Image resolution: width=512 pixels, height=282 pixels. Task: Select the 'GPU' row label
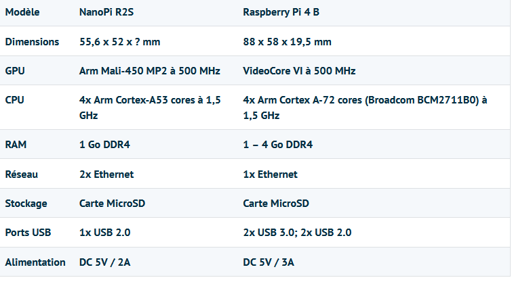[15, 71]
